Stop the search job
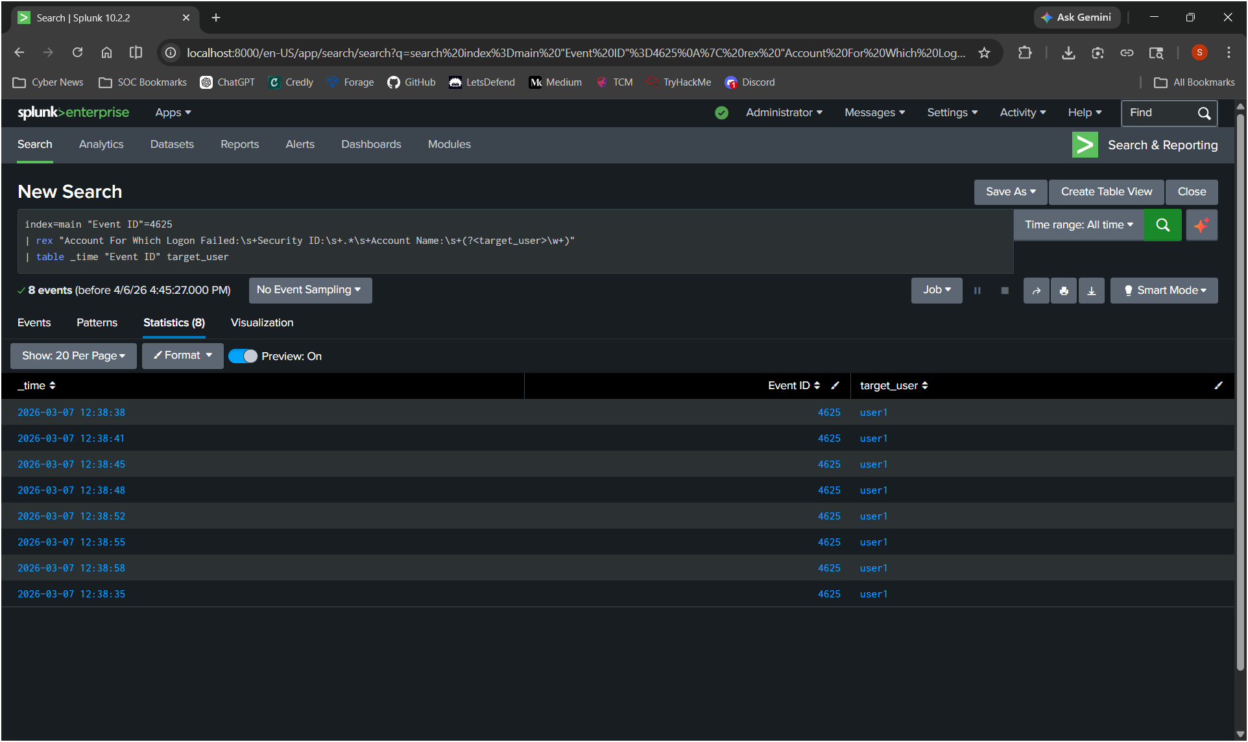The width and height of the screenshot is (1248, 742). click(x=1005, y=291)
